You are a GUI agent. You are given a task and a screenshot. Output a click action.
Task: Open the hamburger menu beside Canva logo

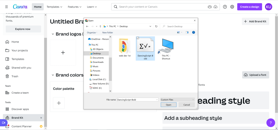pos(7,7)
